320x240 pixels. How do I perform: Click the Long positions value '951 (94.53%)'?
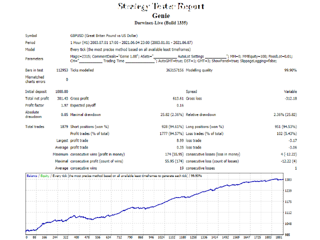285,126
